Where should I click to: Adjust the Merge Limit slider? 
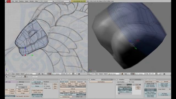point(125,87)
